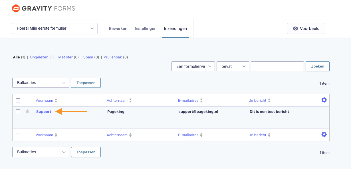
Task: Switch to the Bewerken tab
Action: coord(118,28)
